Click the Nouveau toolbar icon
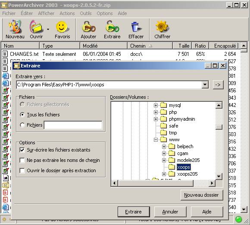Viewport: 250px width, 225px height. click(x=16, y=26)
